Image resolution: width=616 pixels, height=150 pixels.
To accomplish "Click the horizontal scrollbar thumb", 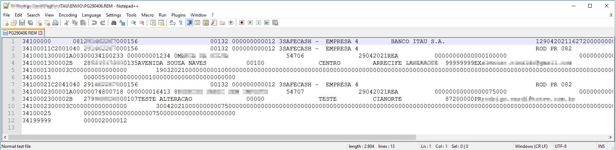I will click(212, 137).
